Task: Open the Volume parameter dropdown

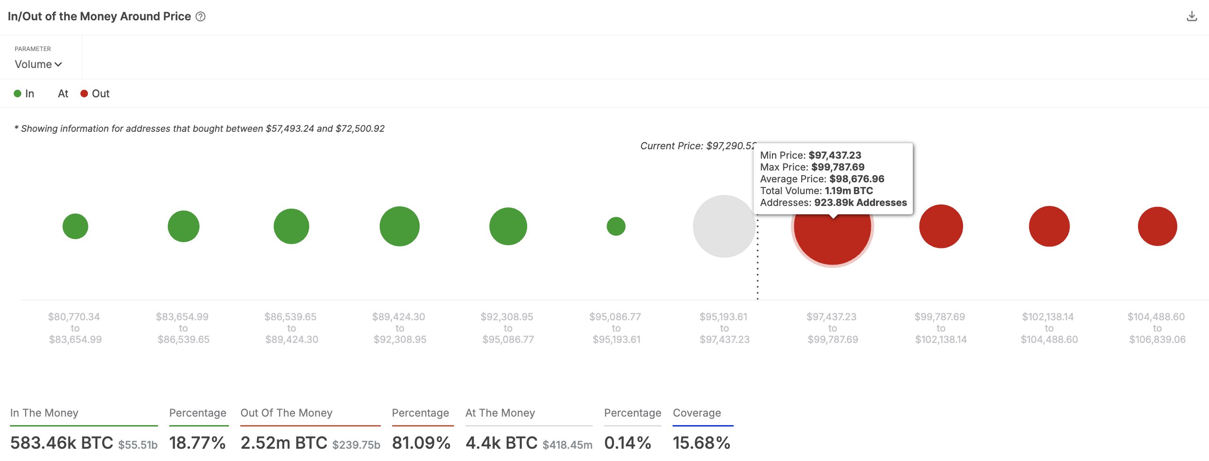Action: 38,64
